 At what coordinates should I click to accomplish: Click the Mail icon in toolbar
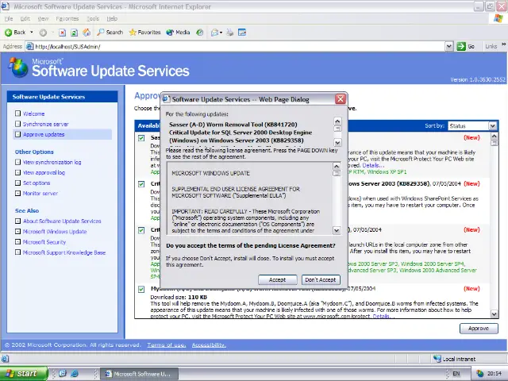coord(214,33)
